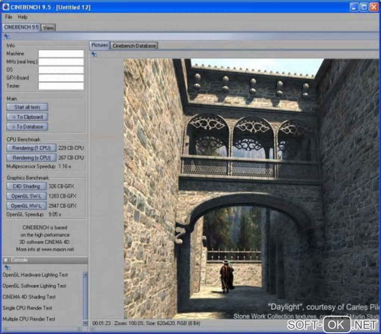Click the console scrollbar up arrow
The image size is (381, 334).
tap(85, 275)
